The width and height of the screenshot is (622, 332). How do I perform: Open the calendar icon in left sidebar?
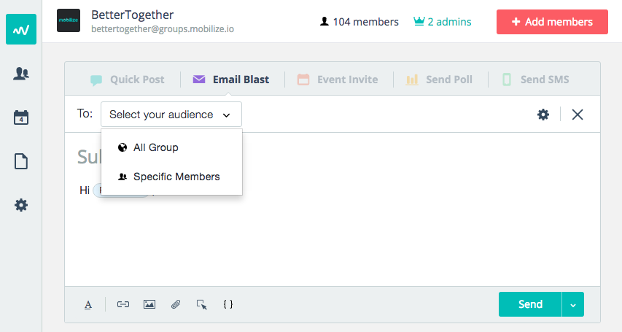(21, 117)
